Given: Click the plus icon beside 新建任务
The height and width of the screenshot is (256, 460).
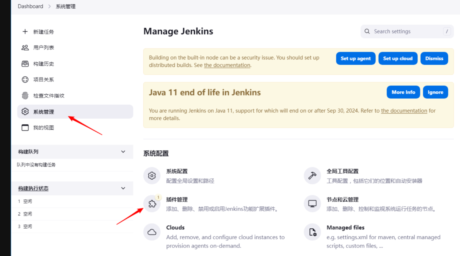Looking at the screenshot, I should coord(25,32).
